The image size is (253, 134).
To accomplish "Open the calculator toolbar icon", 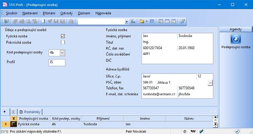I will coord(152,21).
